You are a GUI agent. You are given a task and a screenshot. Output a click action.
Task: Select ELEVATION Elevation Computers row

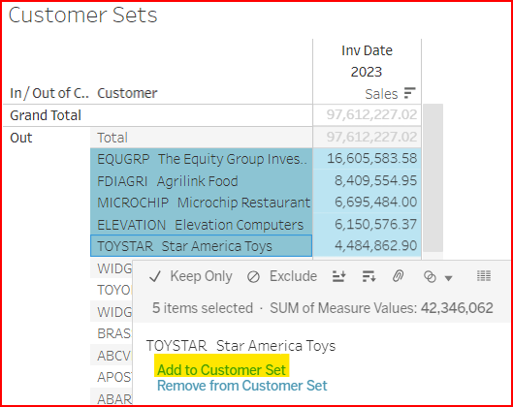click(x=201, y=225)
